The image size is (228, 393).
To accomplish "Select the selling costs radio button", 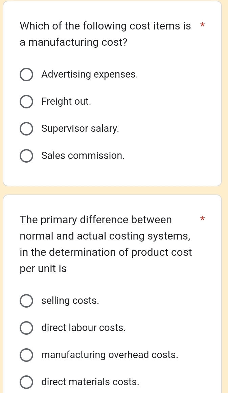I will click(x=26, y=301).
